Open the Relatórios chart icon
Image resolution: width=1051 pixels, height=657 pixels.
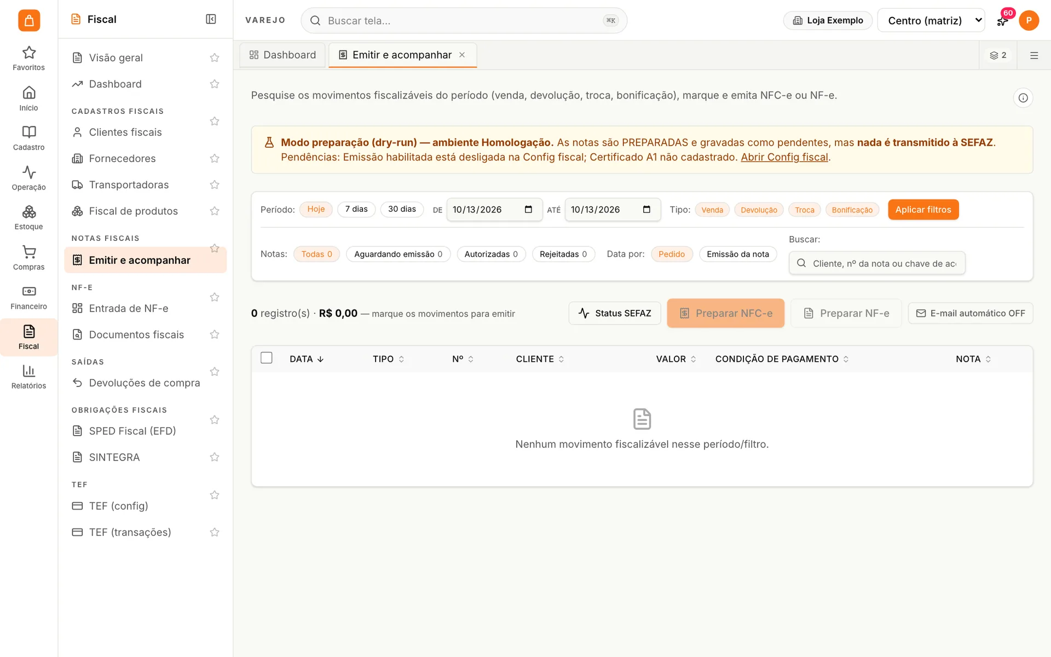click(28, 377)
